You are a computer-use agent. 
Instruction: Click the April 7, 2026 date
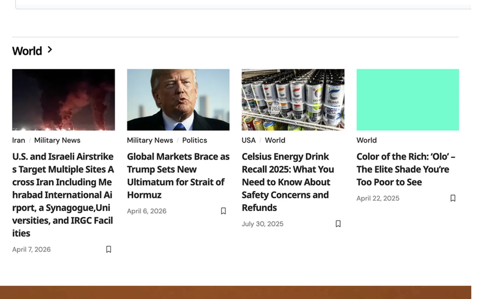click(x=31, y=249)
